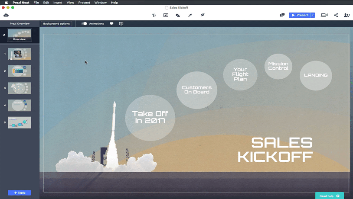
Task: Toggle the Animations switch
Action: click(x=84, y=24)
